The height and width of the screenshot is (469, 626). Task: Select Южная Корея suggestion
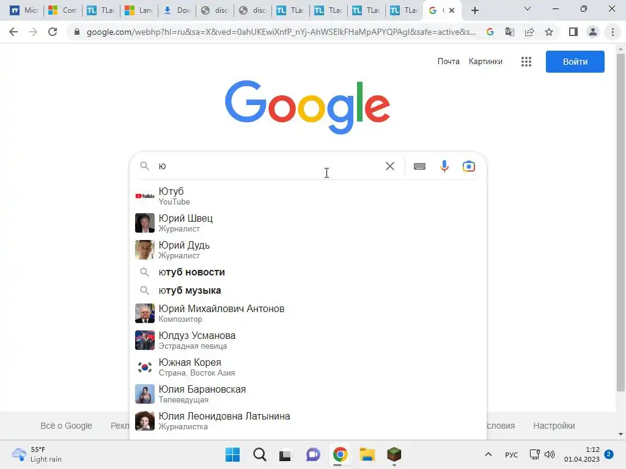[x=308, y=367]
